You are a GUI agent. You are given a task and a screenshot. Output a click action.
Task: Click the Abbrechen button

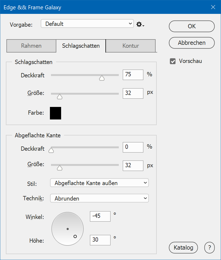click(192, 43)
